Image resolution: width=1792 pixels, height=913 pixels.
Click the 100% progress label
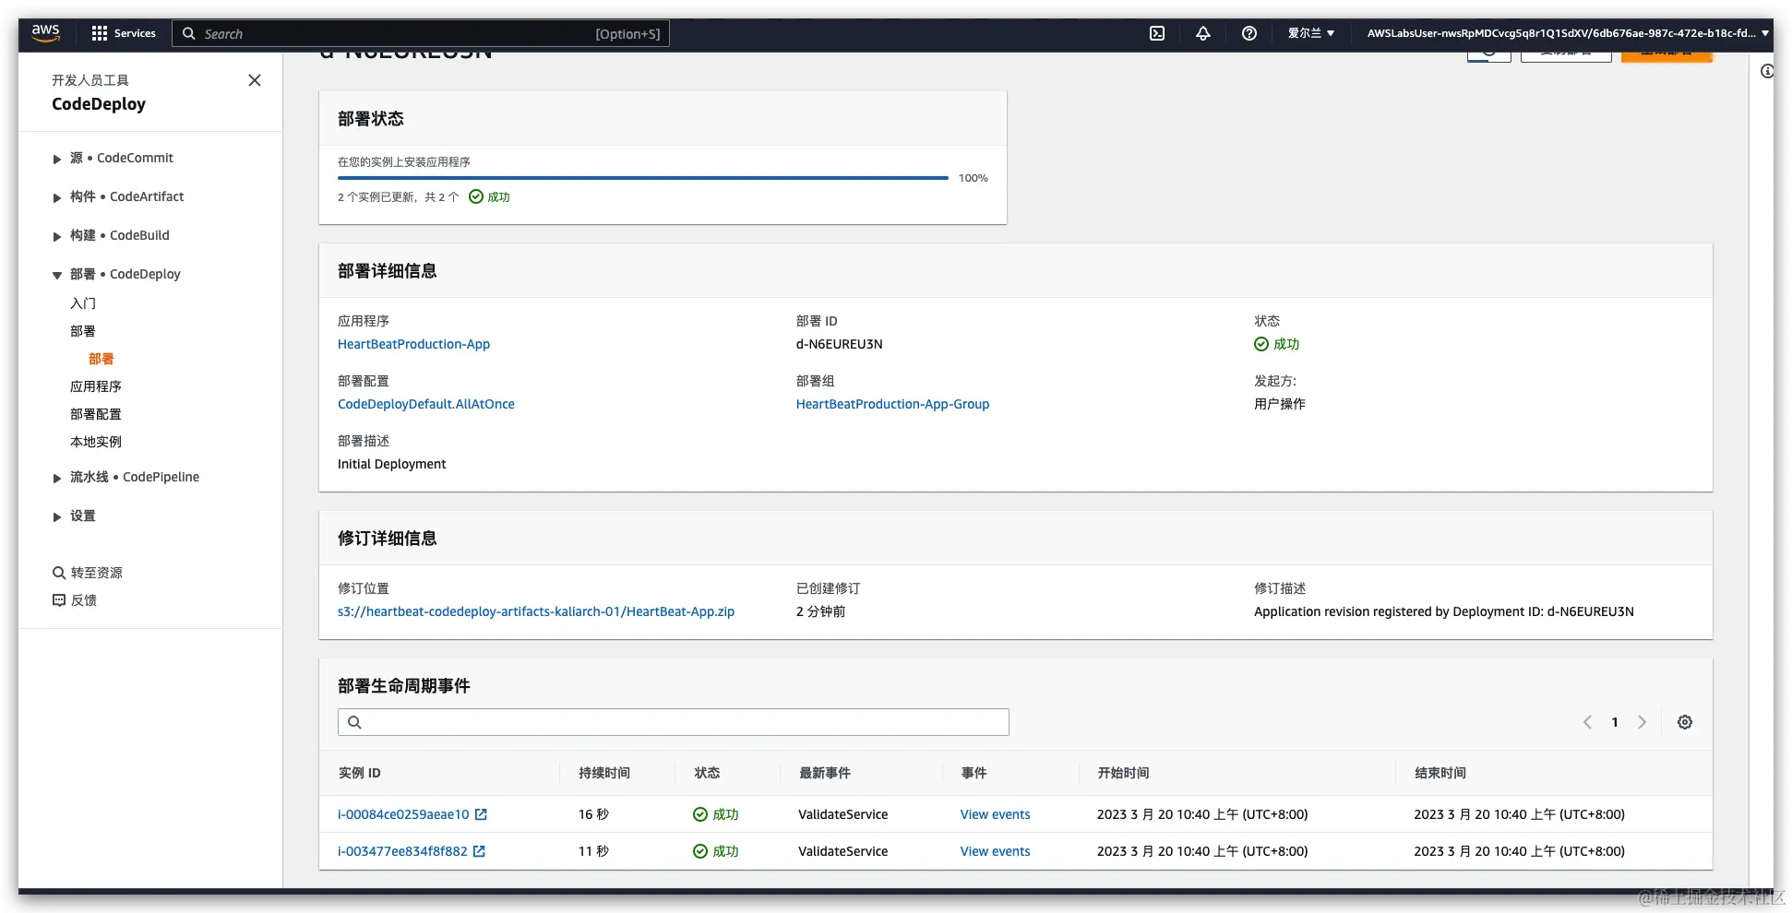pos(974,178)
